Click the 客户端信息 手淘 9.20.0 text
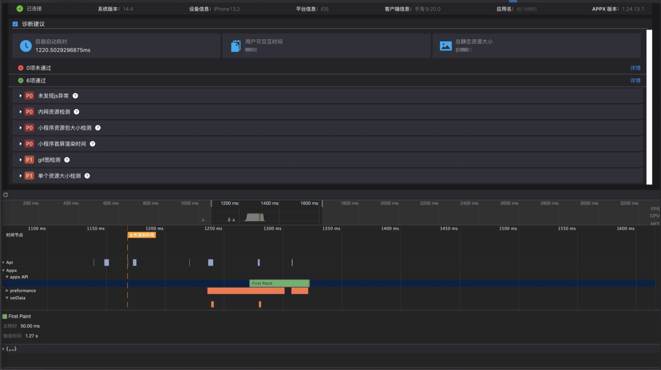 pyautogui.click(x=412, y=9)
